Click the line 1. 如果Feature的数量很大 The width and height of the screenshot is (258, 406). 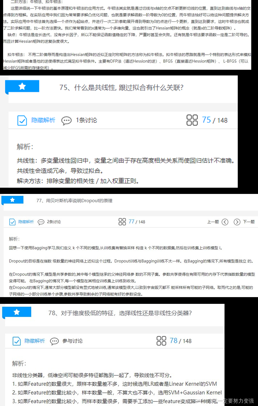[114, 384]
